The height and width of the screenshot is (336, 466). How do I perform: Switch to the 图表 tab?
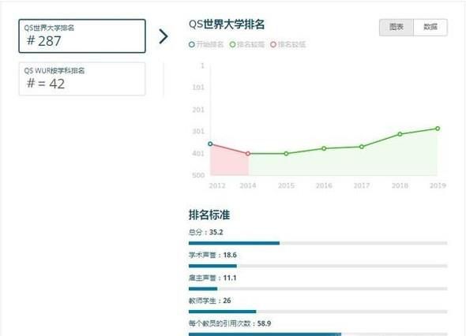click(x=396, y=28)
